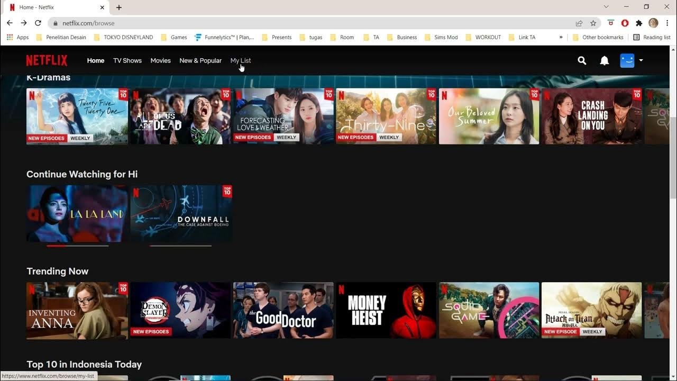Screen dimensions: 677x381
Task: Open the Chrome extensions puzzle icon
Action: [639, 23]
